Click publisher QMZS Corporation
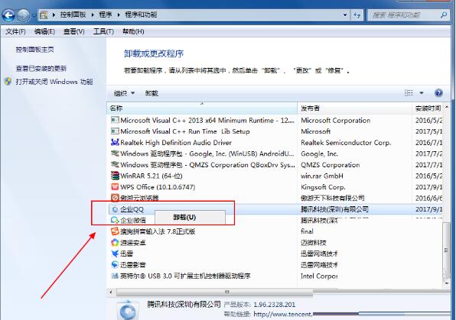The width and height of the screenshot is (456, 320). click(x=330, y=165)
